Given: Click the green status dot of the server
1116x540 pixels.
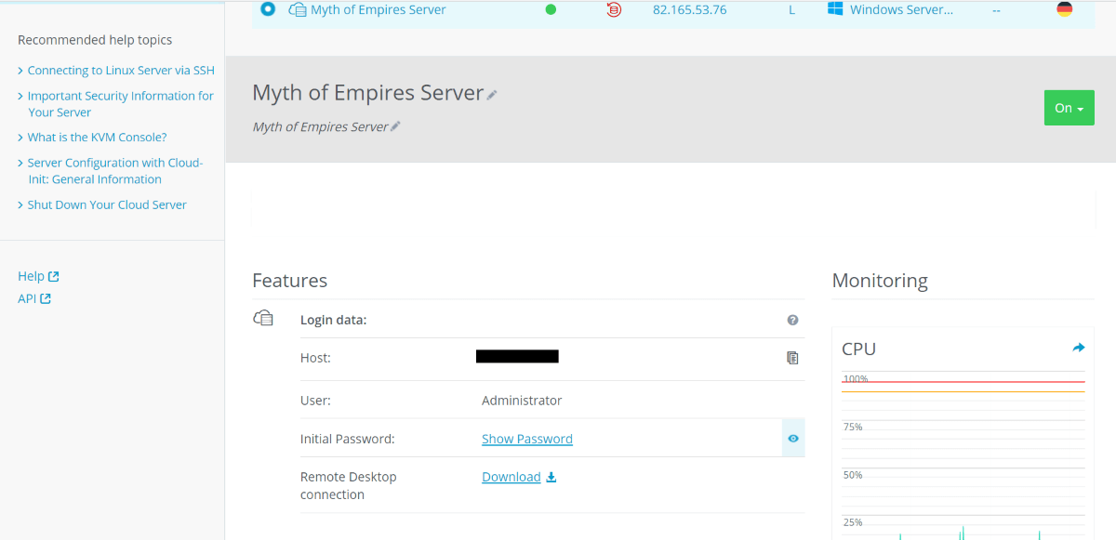Looking at the screenshot, I should tap(551, 10).
